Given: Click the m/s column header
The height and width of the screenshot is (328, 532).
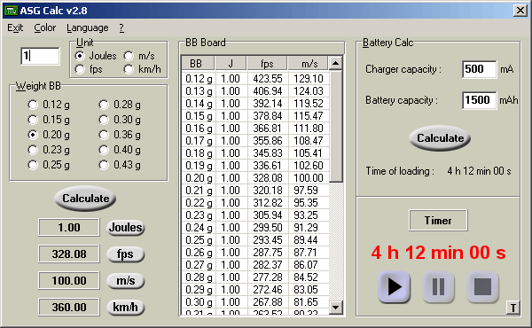Looking at the screenshot, I should [308, 64].
